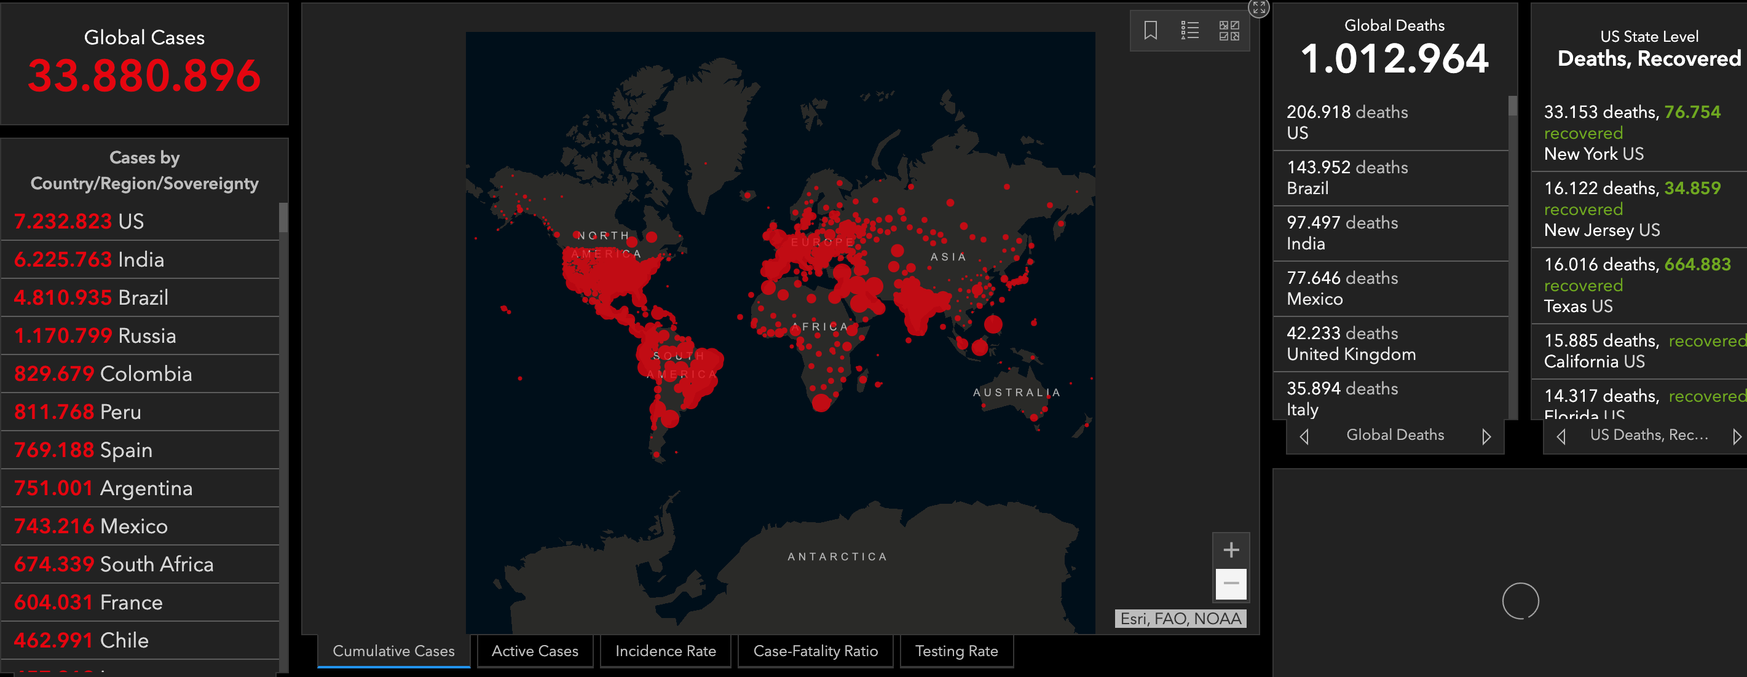This screenshot has width=1747, height=677.
Task: Open the Case-Fatality Ratio tab
Action: [815, 651]
